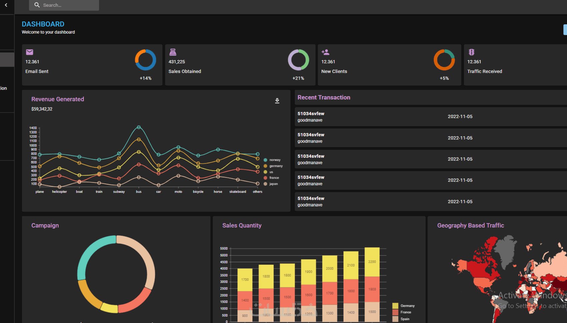
Task: Click the +5% increase figure
Action: point(444,78)
